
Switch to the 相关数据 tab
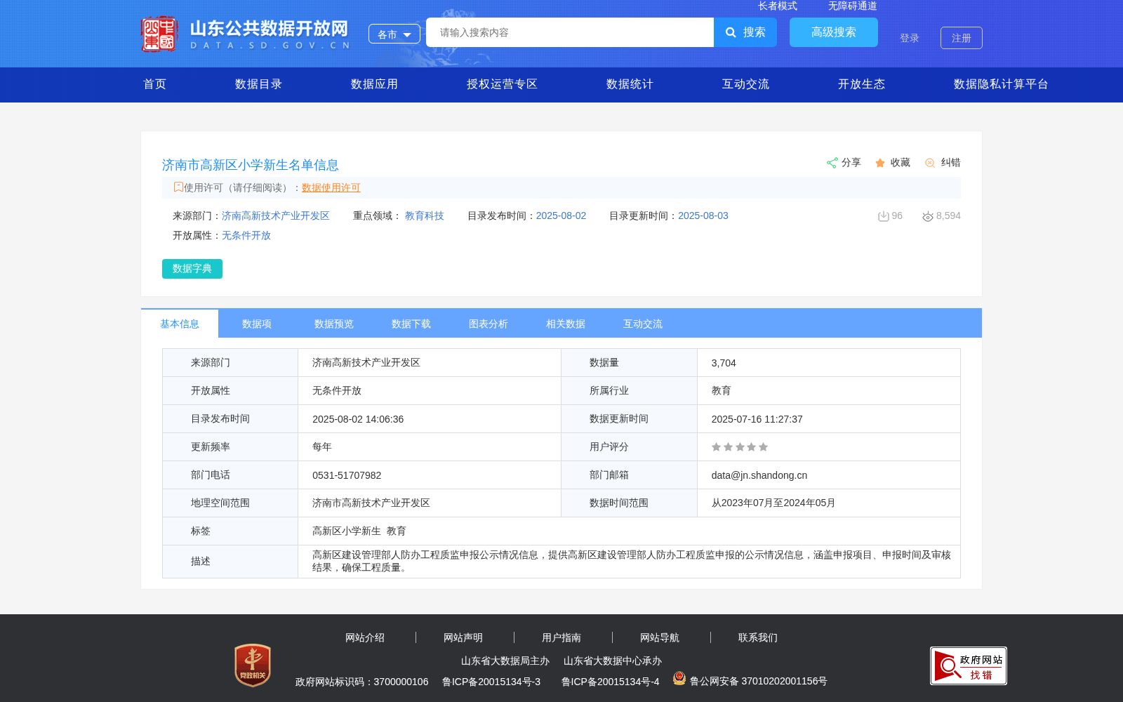tap(566, 324)
